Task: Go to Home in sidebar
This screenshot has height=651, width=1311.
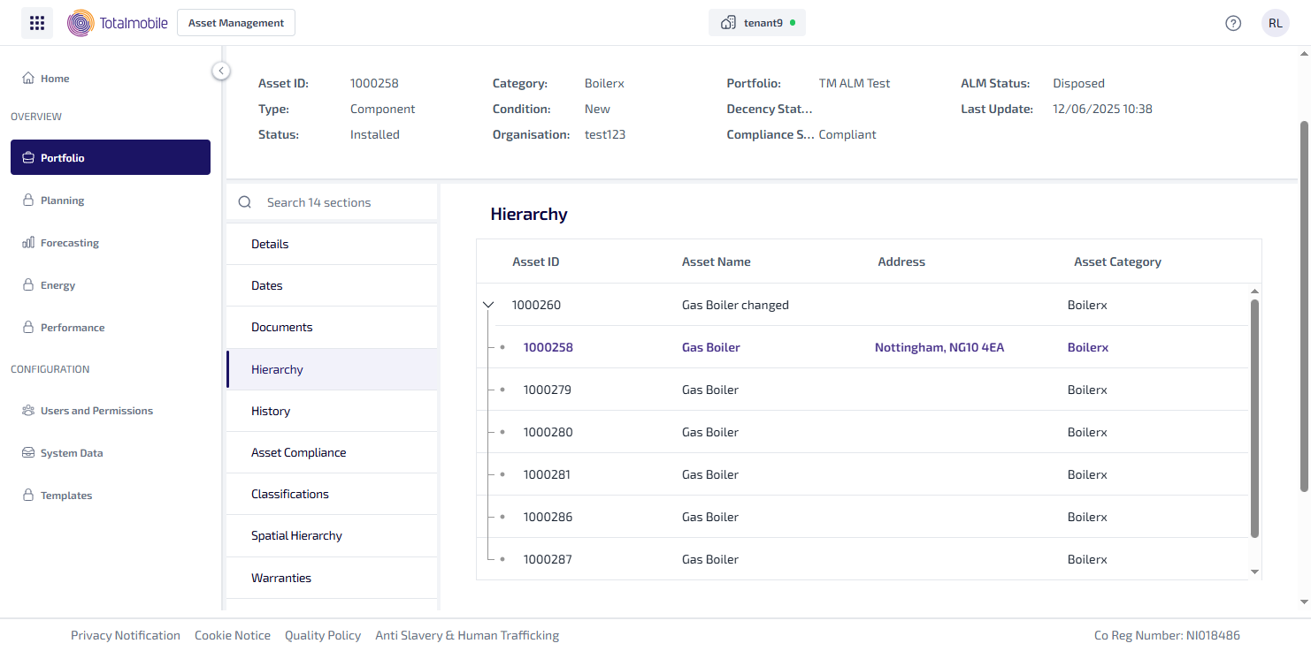Action: (55, 79)
